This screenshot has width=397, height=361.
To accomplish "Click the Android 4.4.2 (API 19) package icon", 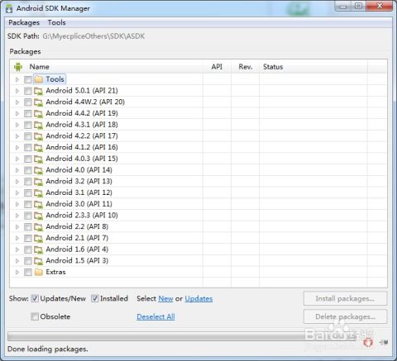I will coord(38,113).
